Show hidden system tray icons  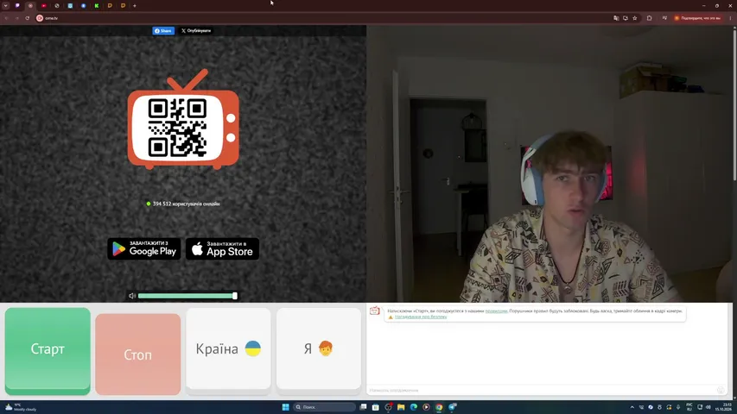click(632, 407)
